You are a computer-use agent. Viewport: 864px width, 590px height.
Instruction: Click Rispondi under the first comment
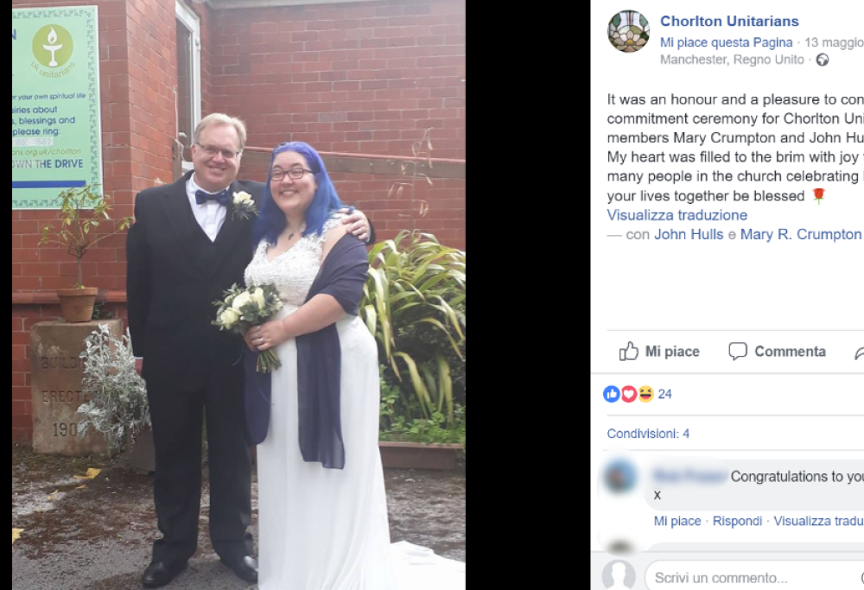[x=737, y=521]
